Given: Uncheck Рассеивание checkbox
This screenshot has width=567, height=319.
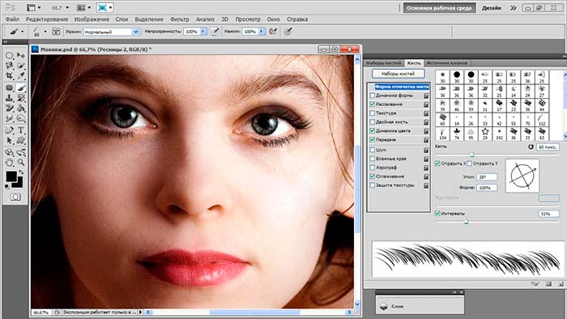Looking at the screenshot, I should (x=372, y=104).
